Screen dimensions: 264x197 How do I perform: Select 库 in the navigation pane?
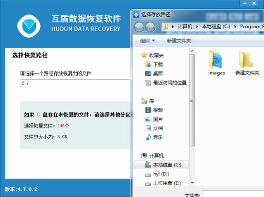click(151, 101)
